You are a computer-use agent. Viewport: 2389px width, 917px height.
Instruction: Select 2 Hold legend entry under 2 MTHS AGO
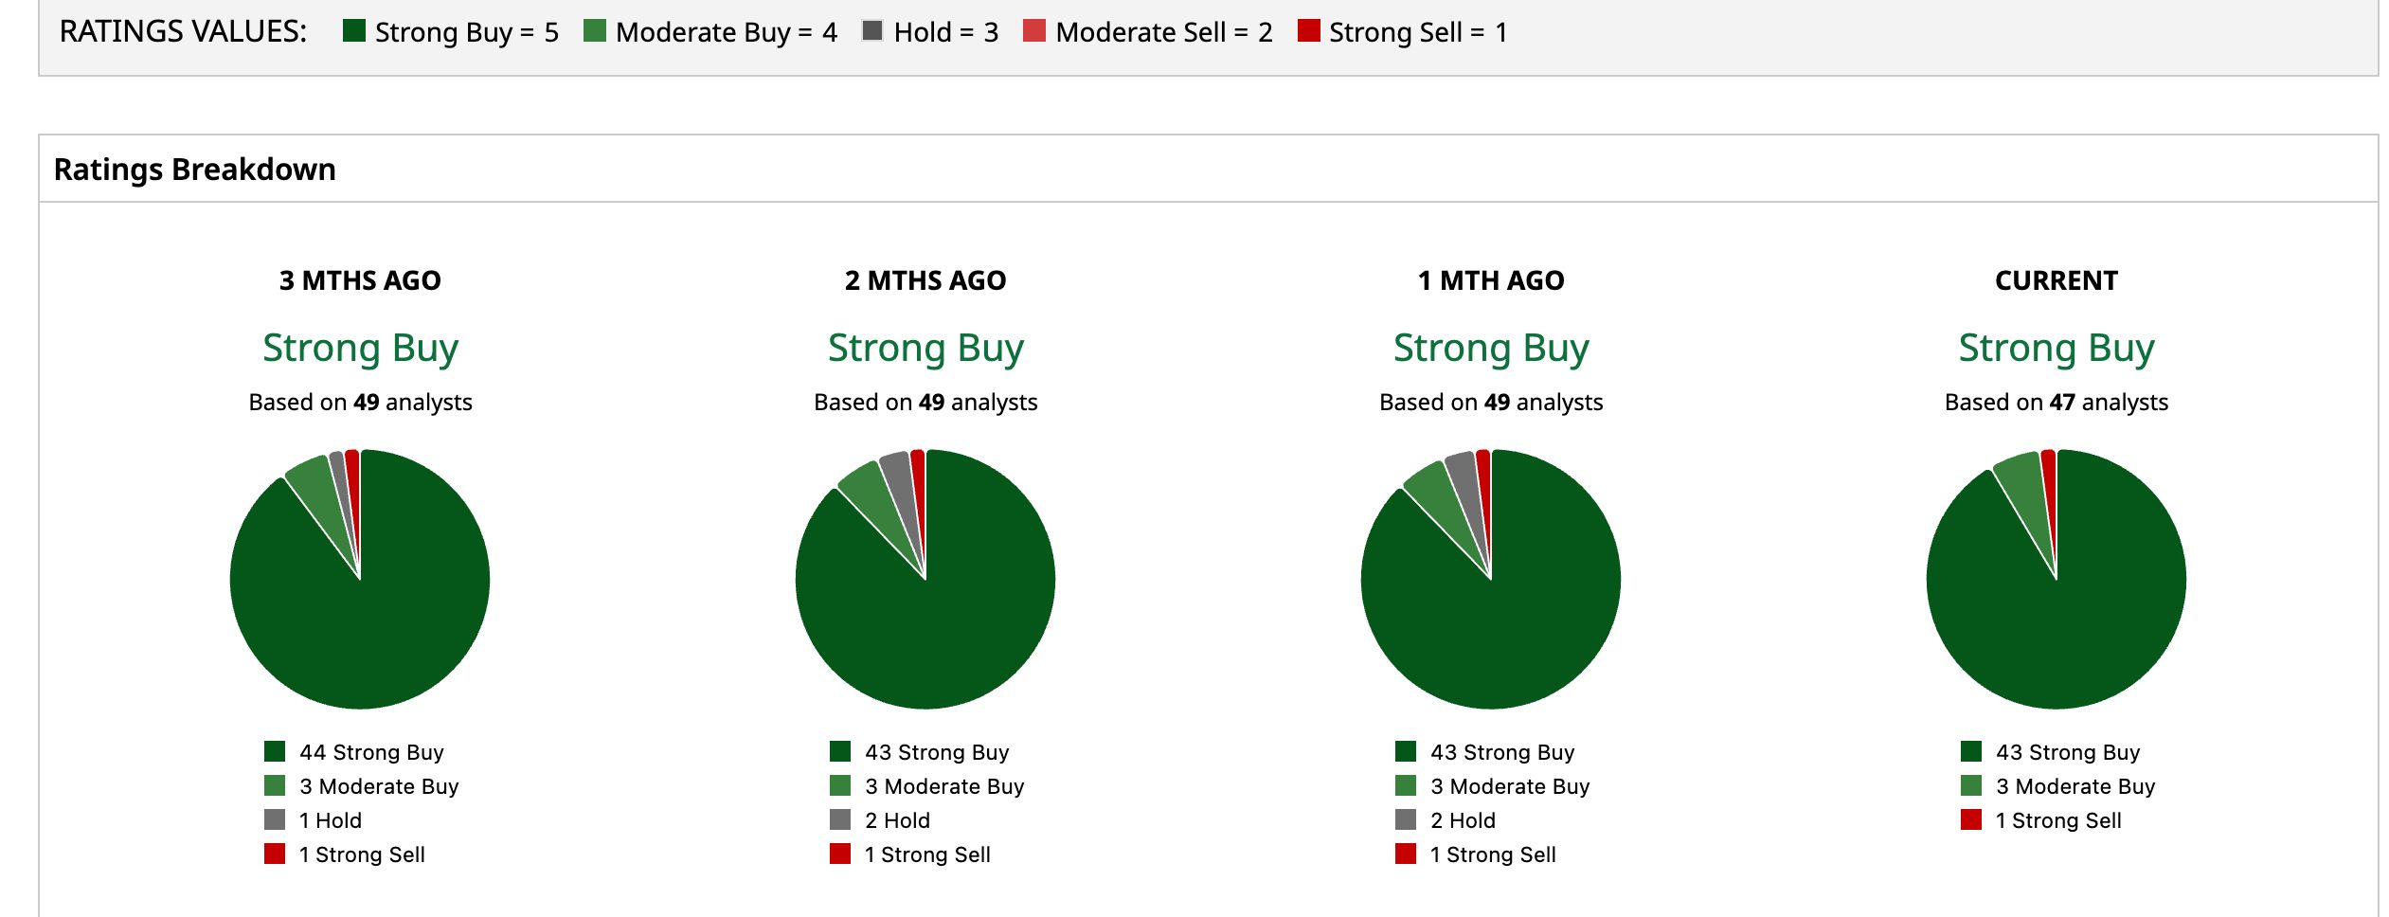(x=880, y=820)
